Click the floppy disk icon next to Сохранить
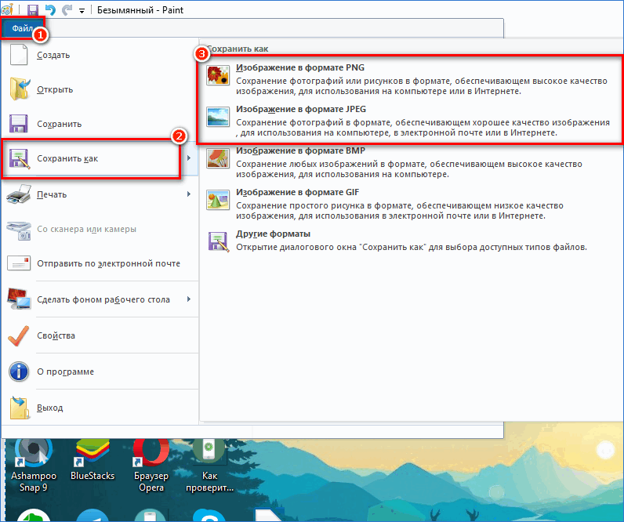 coord(18,124)
